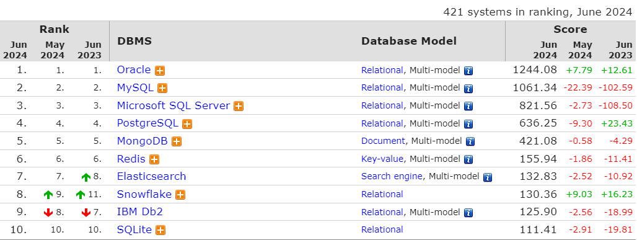This screenshot has width=637, height=240.
Task: Open the Oracle DBMS link
Action: 134,69
